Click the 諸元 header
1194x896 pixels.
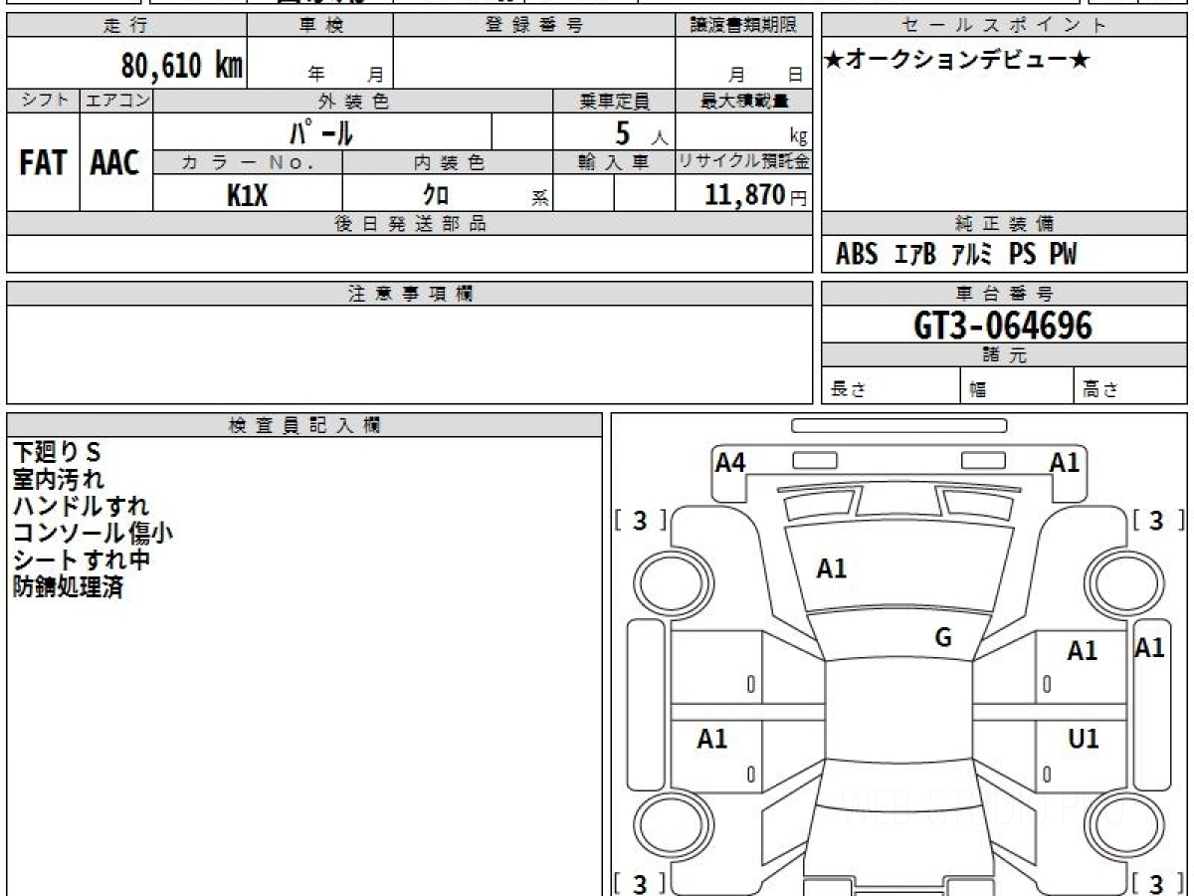1004,355
